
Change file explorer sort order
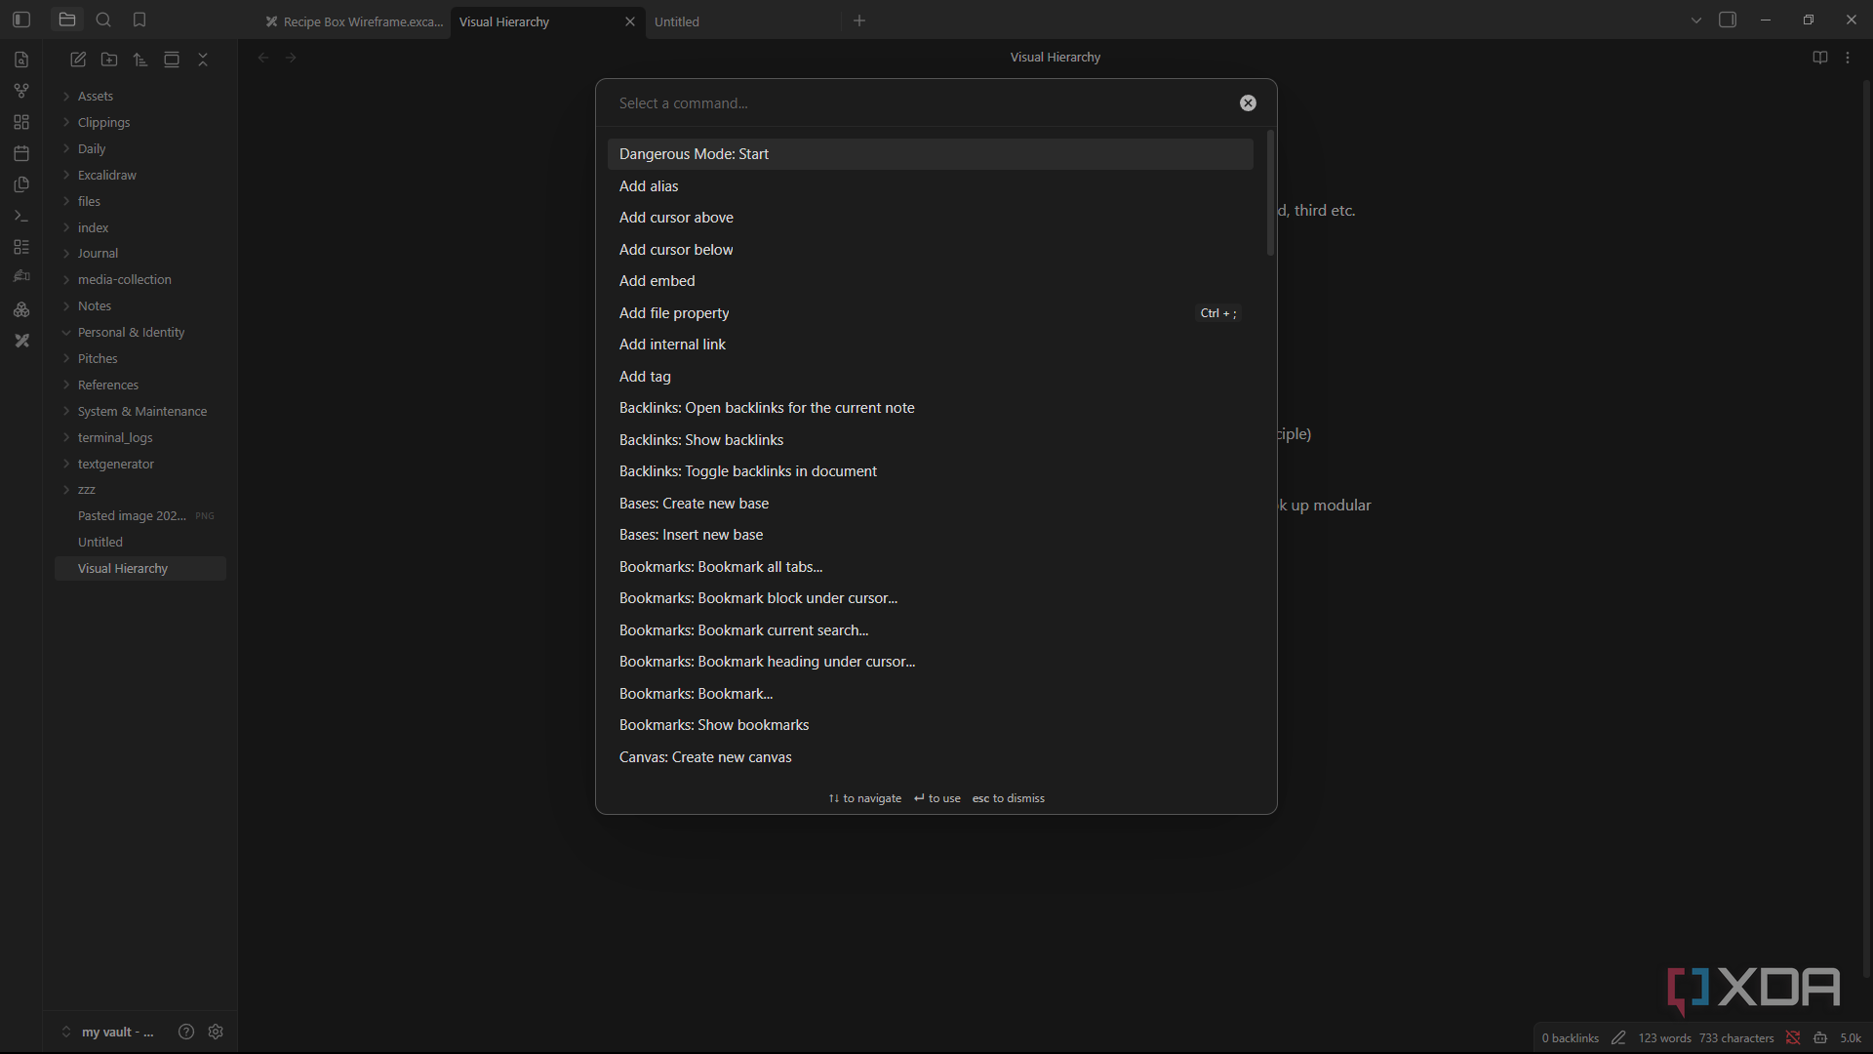(140, 60)
